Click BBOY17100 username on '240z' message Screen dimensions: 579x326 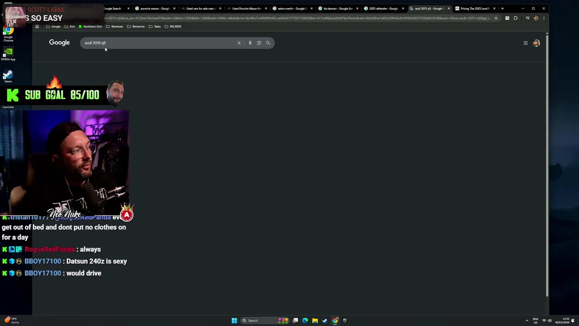tap(43, 261)
